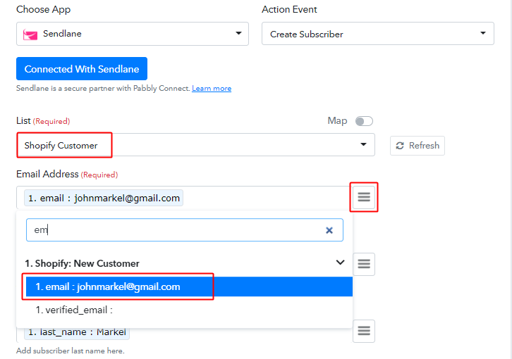The height and width of the screenshot is (359, 512).
Task: Toggle the Map switch for List
Action: pos(364,121)
